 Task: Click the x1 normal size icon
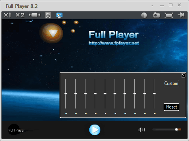click(7, 15)
